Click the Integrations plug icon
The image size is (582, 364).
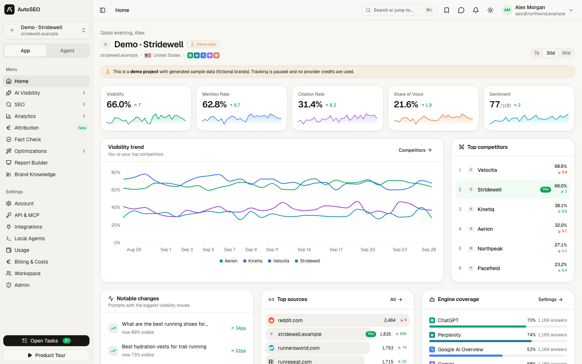[9, 227]
